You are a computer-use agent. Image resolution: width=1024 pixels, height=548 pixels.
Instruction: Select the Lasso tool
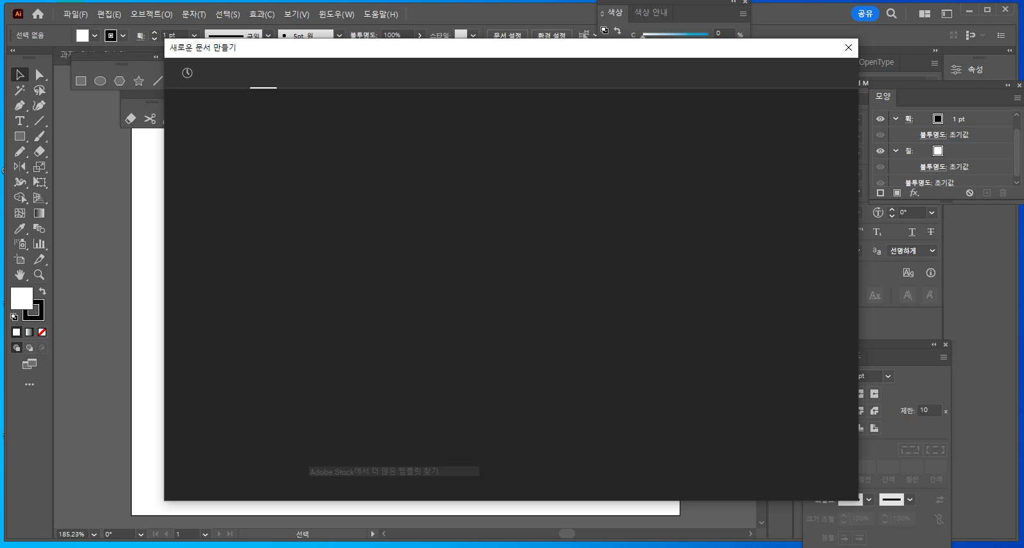tap(40, 90)
